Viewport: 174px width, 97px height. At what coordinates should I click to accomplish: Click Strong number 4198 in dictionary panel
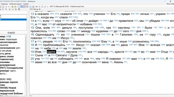9,36
